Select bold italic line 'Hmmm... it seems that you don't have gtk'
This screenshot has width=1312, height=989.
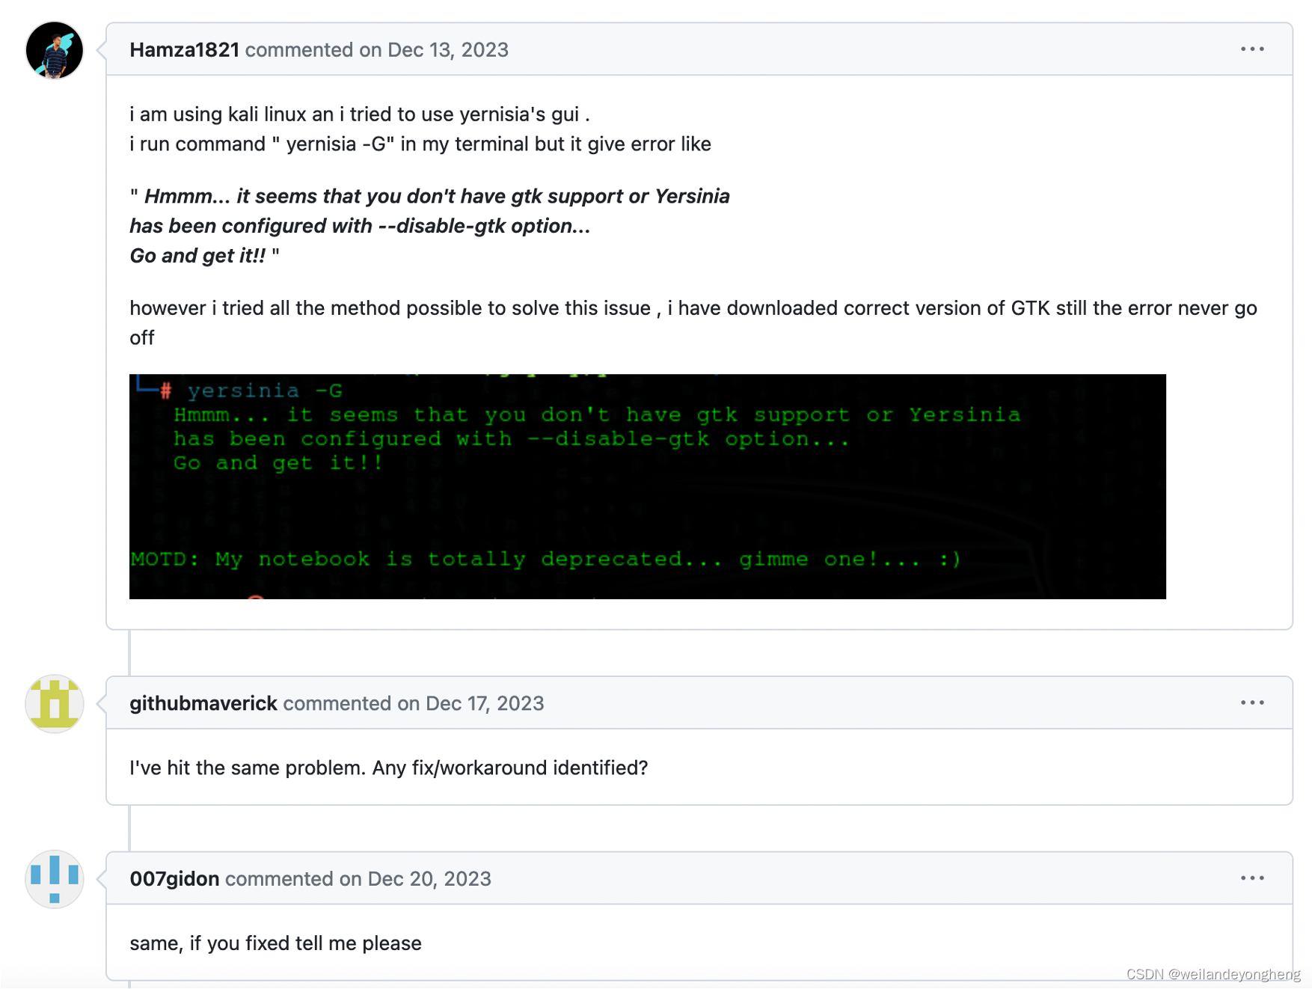click(343, 196)
